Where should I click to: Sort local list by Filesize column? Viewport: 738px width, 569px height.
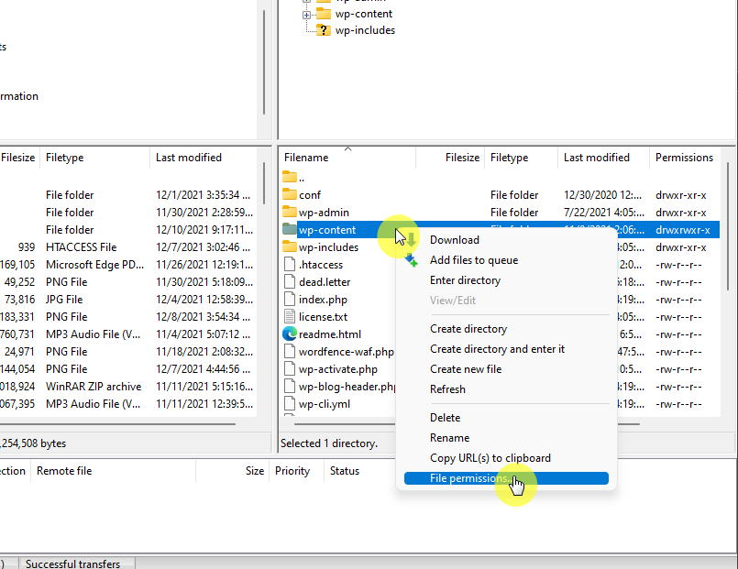click(19, 158)
